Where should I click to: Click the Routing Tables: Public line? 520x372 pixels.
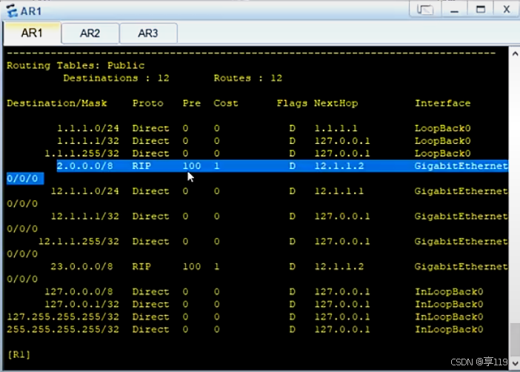point(76,65)
